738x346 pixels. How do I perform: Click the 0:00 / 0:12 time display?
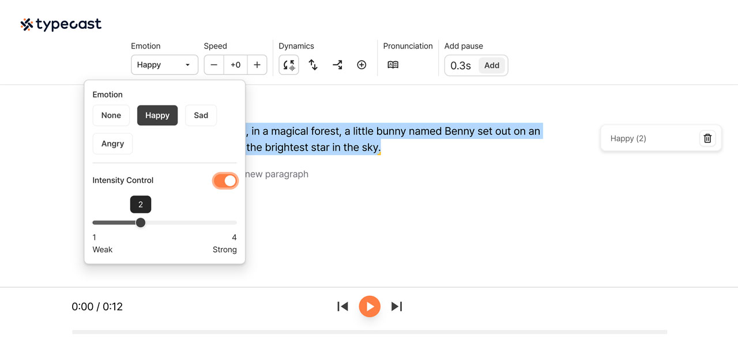(97, 307)
